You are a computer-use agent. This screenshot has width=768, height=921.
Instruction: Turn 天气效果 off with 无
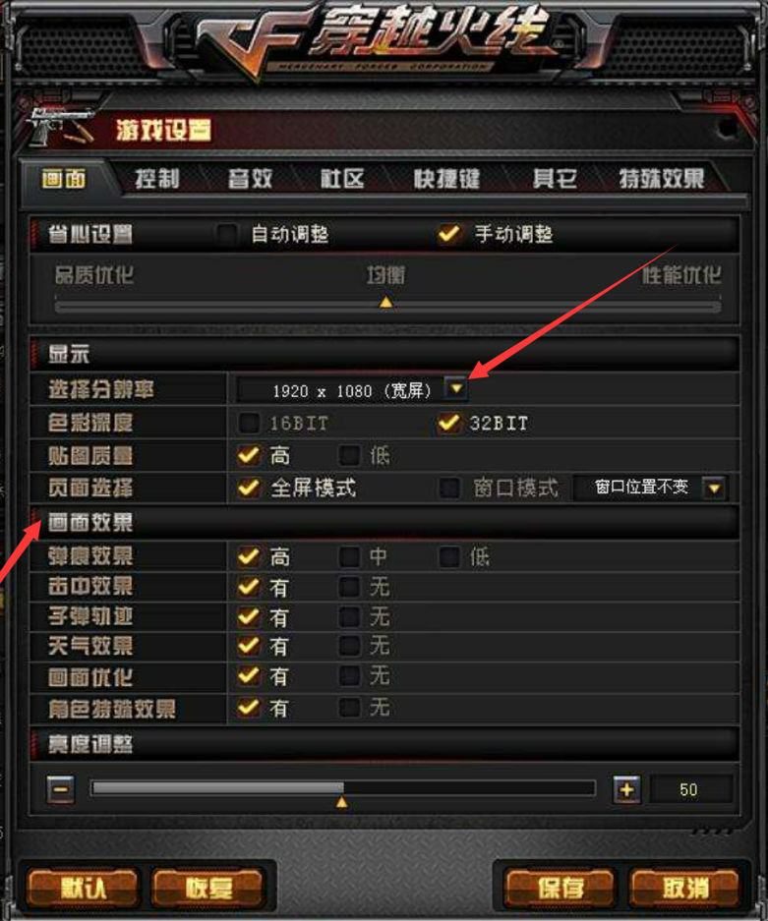350,646
